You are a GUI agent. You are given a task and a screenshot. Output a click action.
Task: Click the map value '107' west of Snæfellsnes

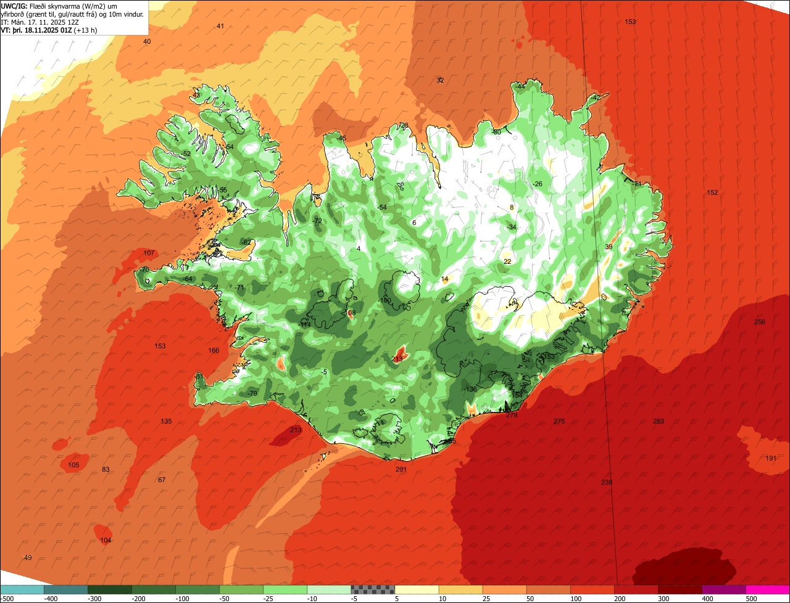coord(149,253)
